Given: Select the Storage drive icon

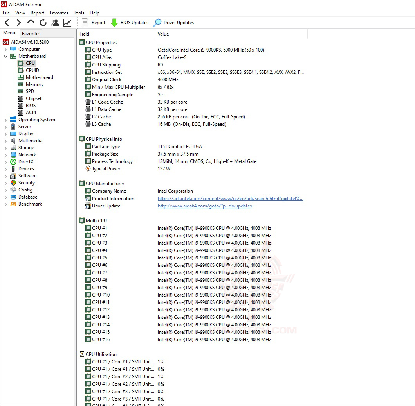Looking at the screenshot, I should point(13,148).
